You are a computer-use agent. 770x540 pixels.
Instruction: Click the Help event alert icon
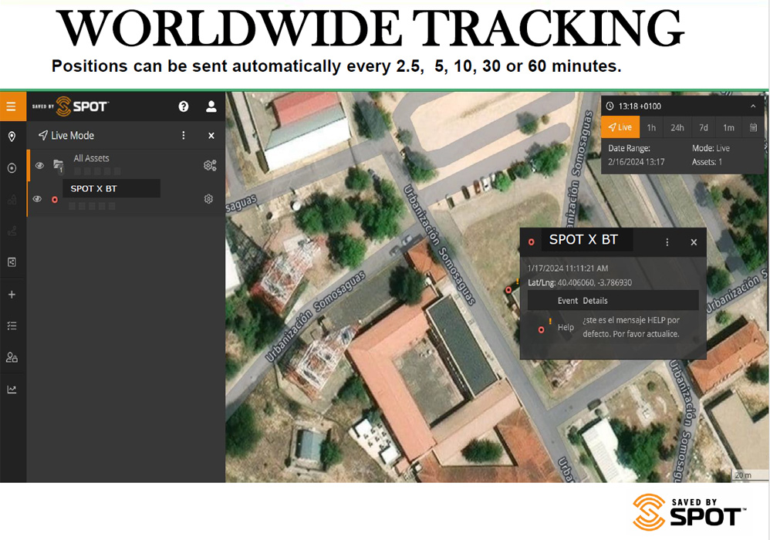click(544, 326)
